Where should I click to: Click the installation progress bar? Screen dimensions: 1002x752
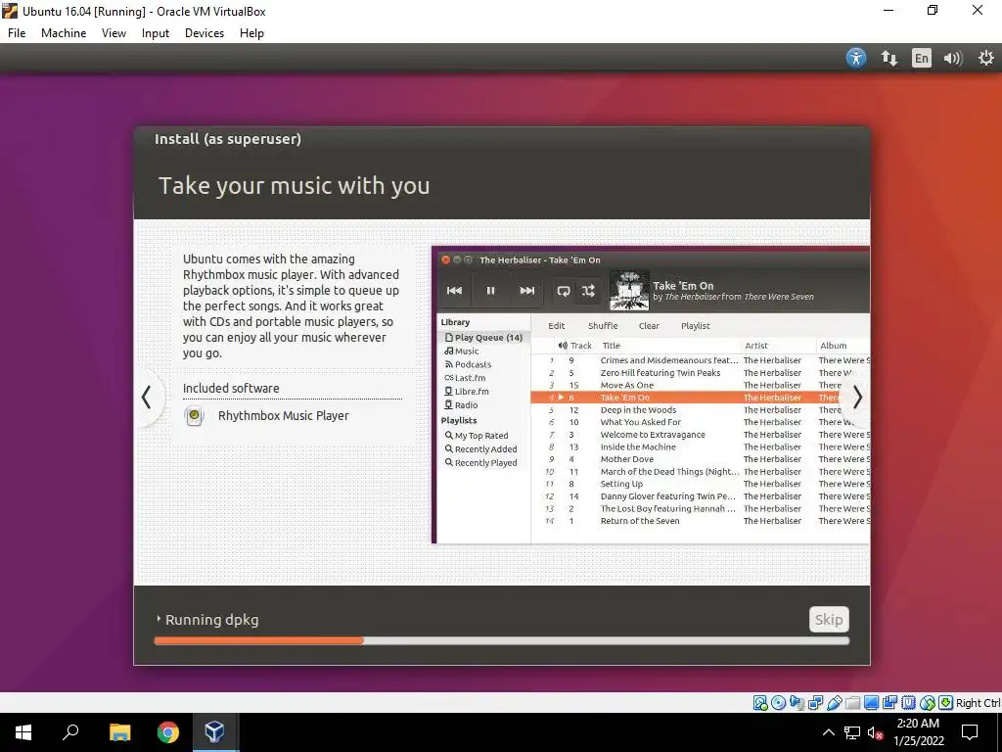coord(502,640)
